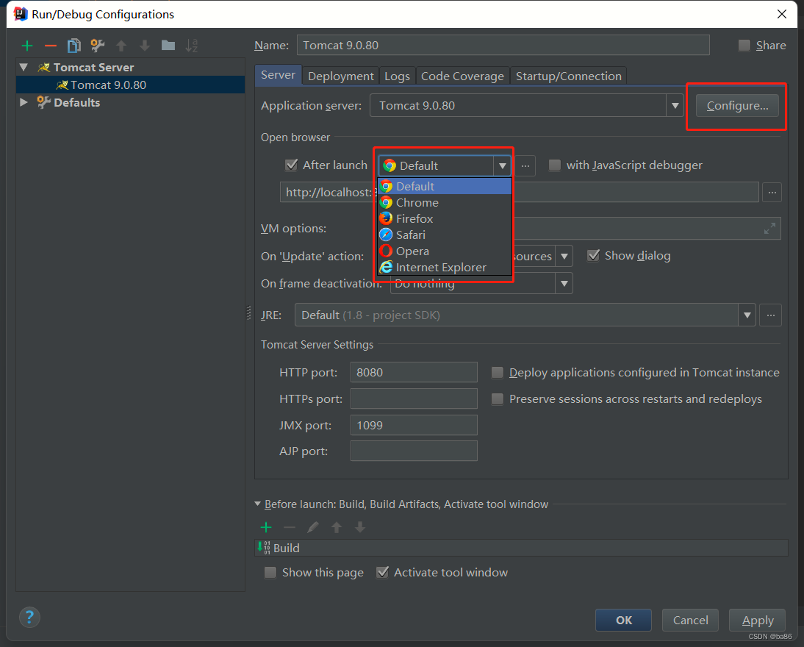The width and height of the screenshot is (804, 647).
Task: Open the JRE dropdown arrow
Action: point(747,315)
